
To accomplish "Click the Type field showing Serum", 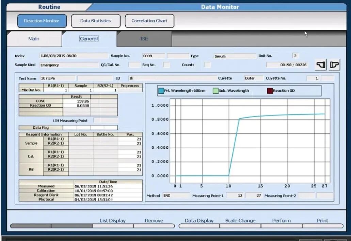I will 235,56.
